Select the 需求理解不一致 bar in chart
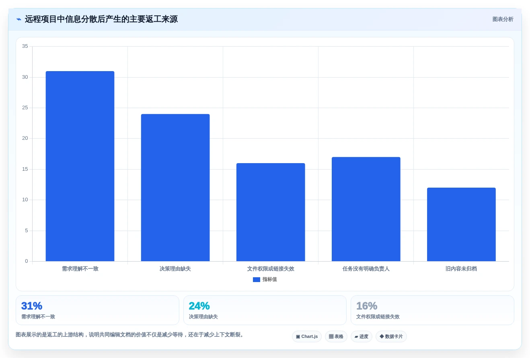This screenshot has width=530, height=358. pos(80,166)
